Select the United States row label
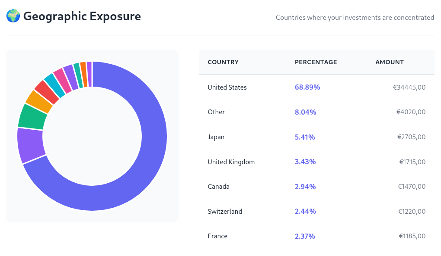 click(x=227, y=87)
